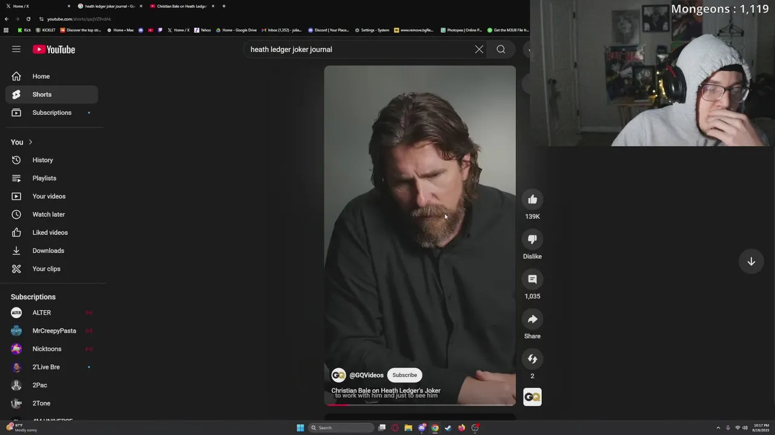Open the taskbar clock showing 10:17 PM
This screenshot has width=775, height=435.
tap(760, 428)
